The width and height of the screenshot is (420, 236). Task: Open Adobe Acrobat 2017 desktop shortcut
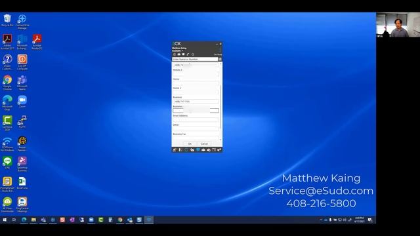tap(7, 42)
